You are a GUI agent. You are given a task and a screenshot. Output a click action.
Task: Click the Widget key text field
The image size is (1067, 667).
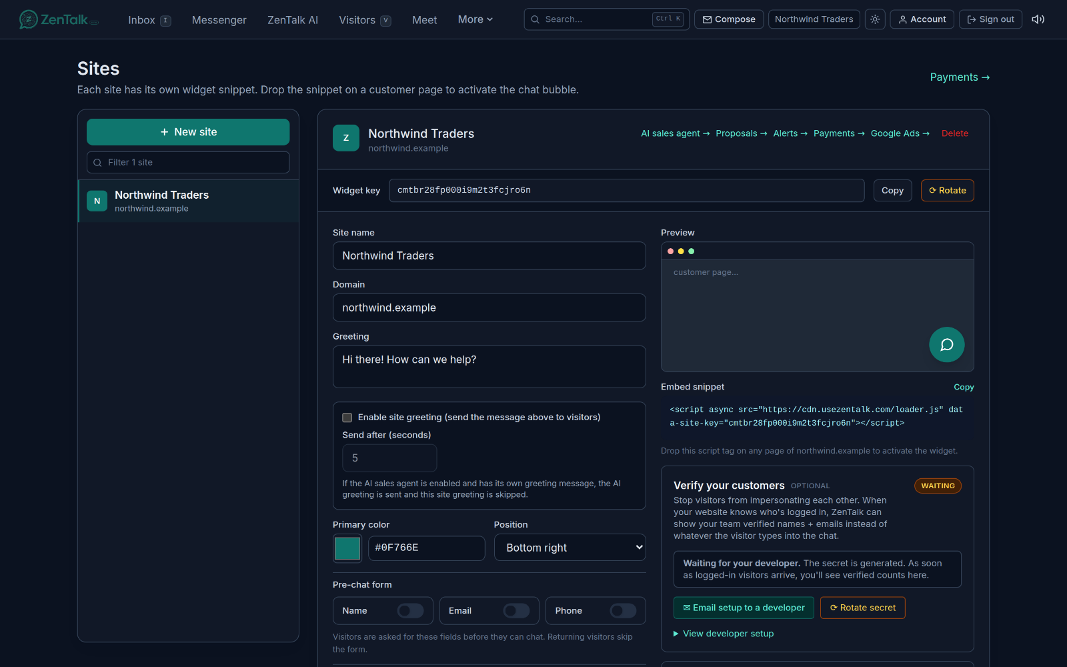click(x=626, y=190)
